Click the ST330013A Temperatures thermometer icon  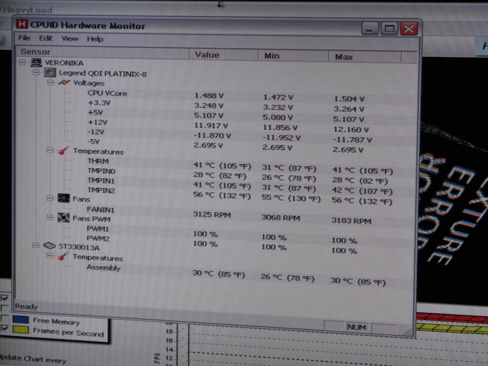click(63, 256)
